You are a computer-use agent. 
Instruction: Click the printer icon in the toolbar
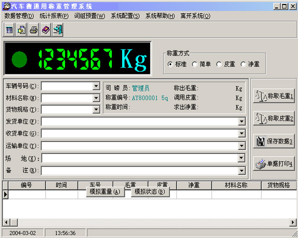[33, 30]
